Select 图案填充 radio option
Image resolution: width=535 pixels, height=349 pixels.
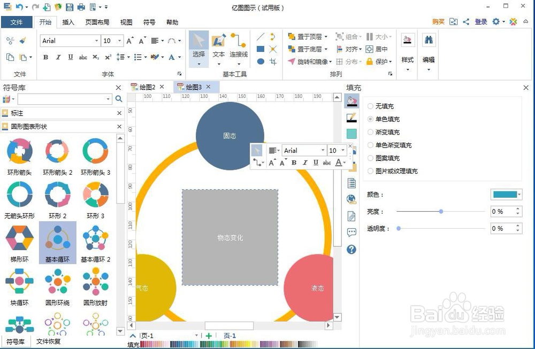[x=370, y=158]
